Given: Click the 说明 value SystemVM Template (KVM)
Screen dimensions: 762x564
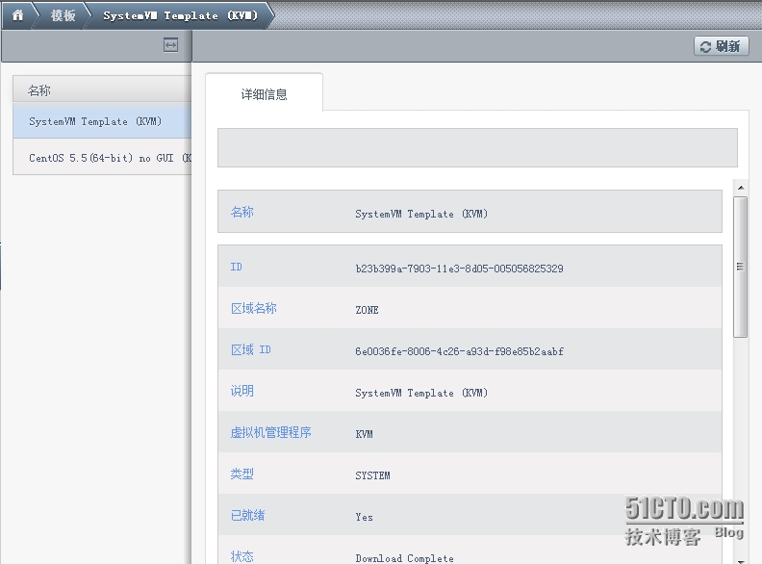Looking at the screenshot, I should click(421, 393).
